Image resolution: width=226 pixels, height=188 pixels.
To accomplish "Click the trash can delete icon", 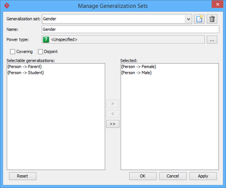I will click(x=212, y=19).
